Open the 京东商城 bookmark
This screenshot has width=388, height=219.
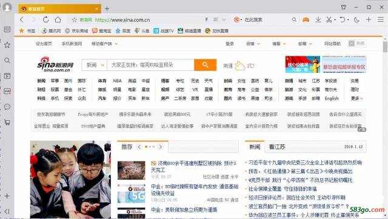(x=76, y=31)
